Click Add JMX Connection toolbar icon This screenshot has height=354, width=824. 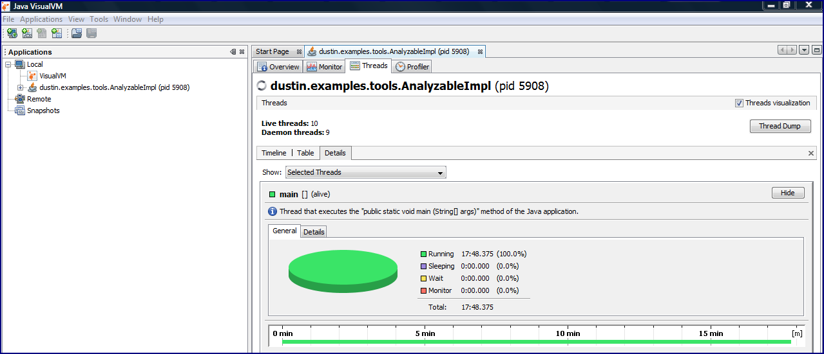(27, 33)
